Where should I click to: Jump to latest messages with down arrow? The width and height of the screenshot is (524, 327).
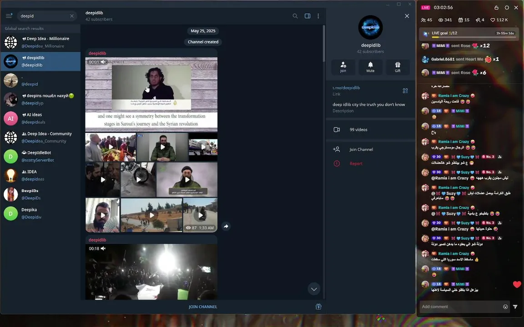pyautogui.click(x=314, y=289)
